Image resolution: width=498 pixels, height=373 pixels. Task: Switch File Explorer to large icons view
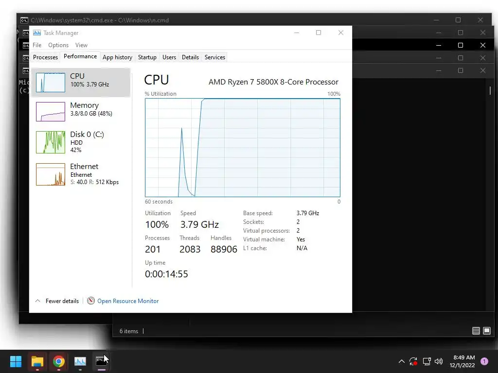(x=486, y=331)
